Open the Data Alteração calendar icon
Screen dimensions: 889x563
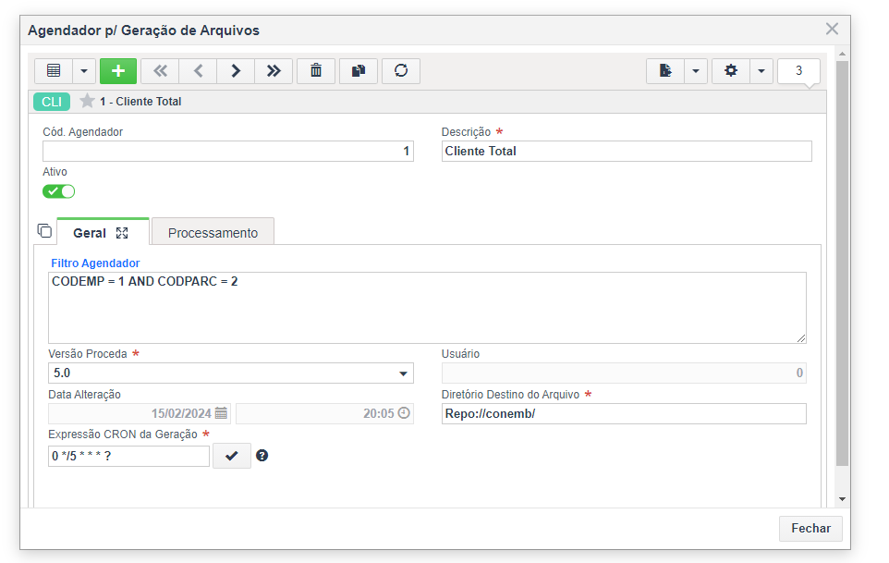221,413
